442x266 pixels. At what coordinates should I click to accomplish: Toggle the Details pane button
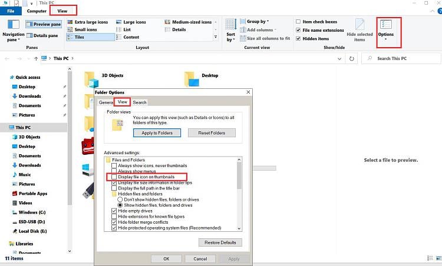42,35
